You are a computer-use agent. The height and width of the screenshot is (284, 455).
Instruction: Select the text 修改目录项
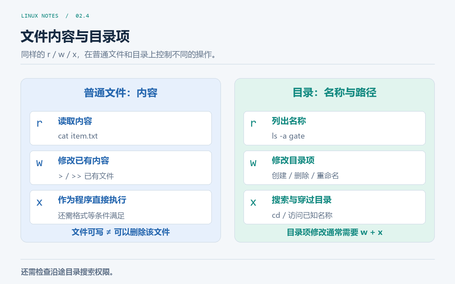[293, 160]
